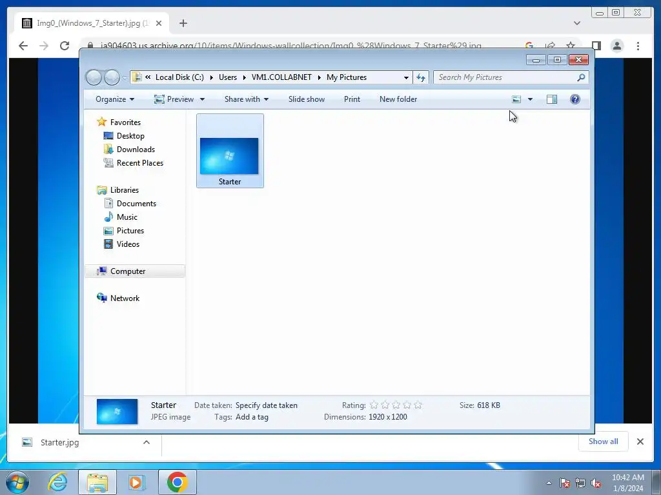This screenshot has width=661, height=495.
Task: Open the Documents library
Action: point(136,203)
